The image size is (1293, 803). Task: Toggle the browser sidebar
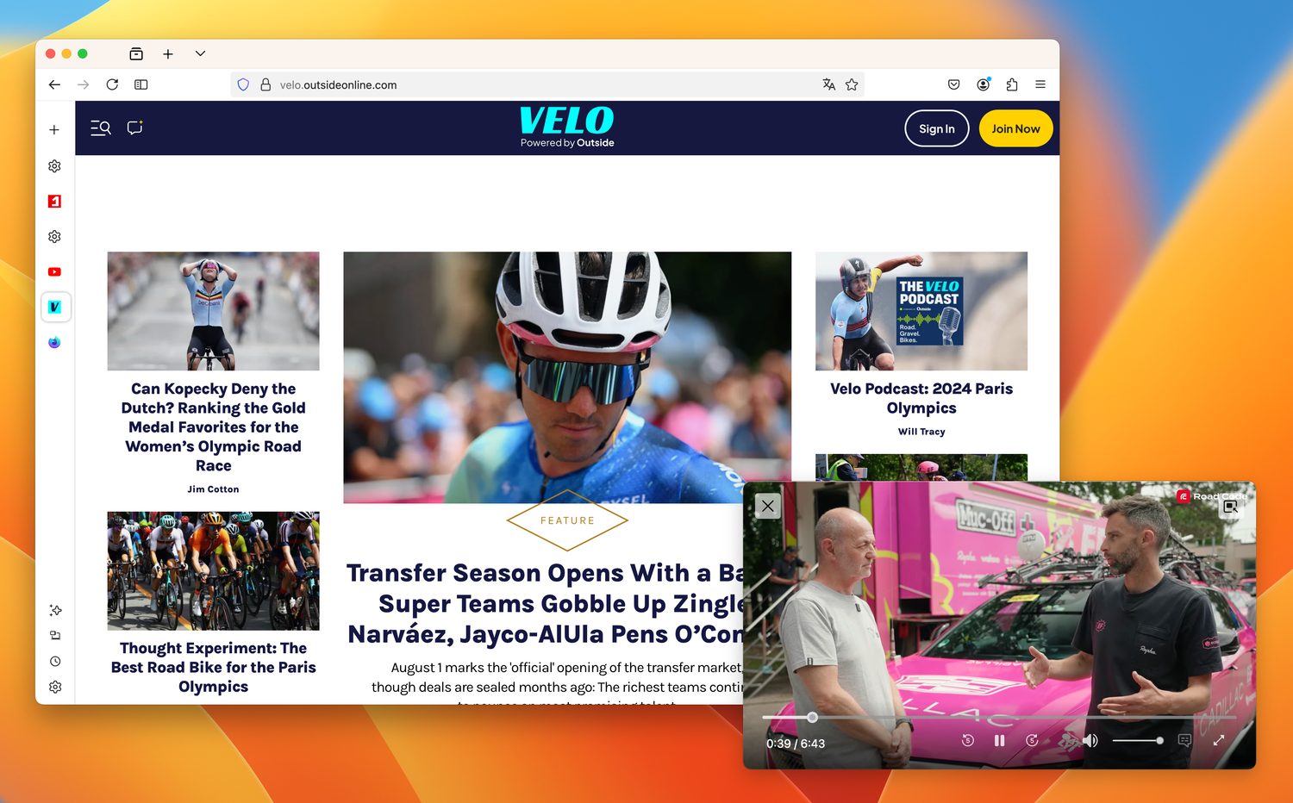click(141, 84)
